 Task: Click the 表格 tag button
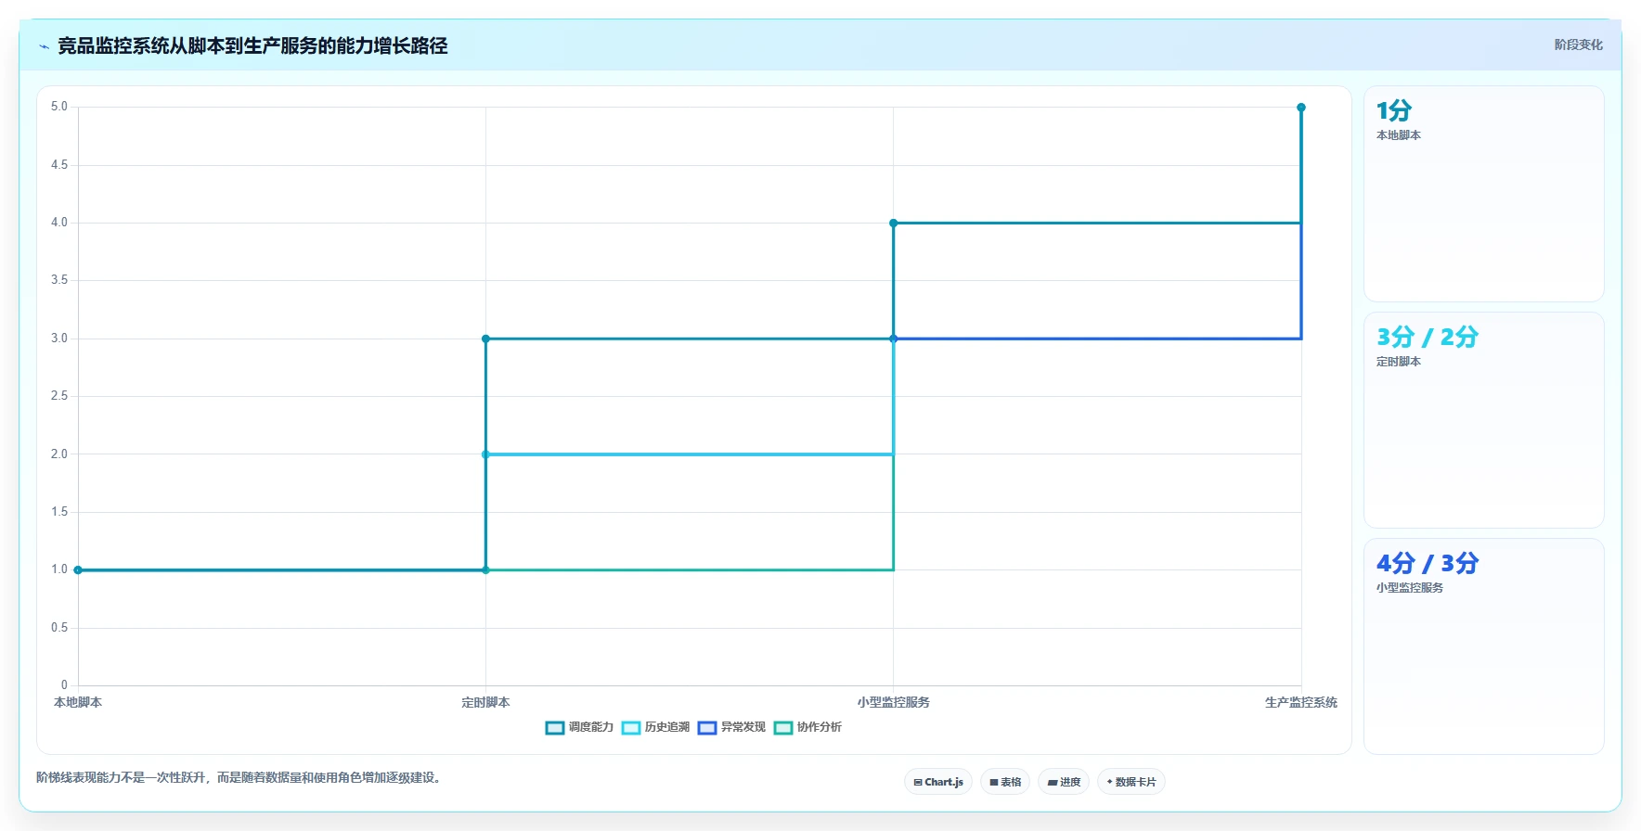1005,782
